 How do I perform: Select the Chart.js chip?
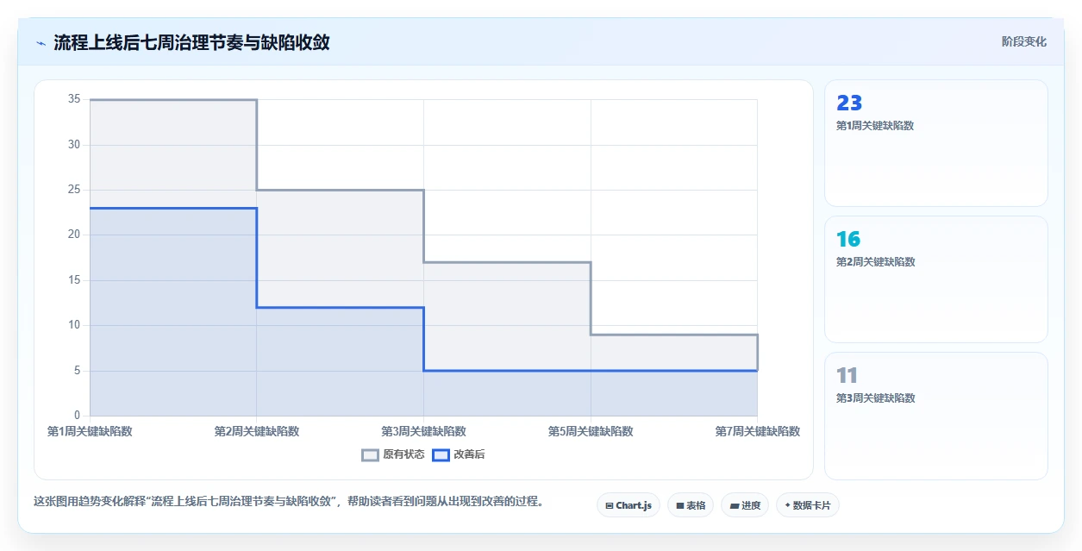click(x=629, y=505)
